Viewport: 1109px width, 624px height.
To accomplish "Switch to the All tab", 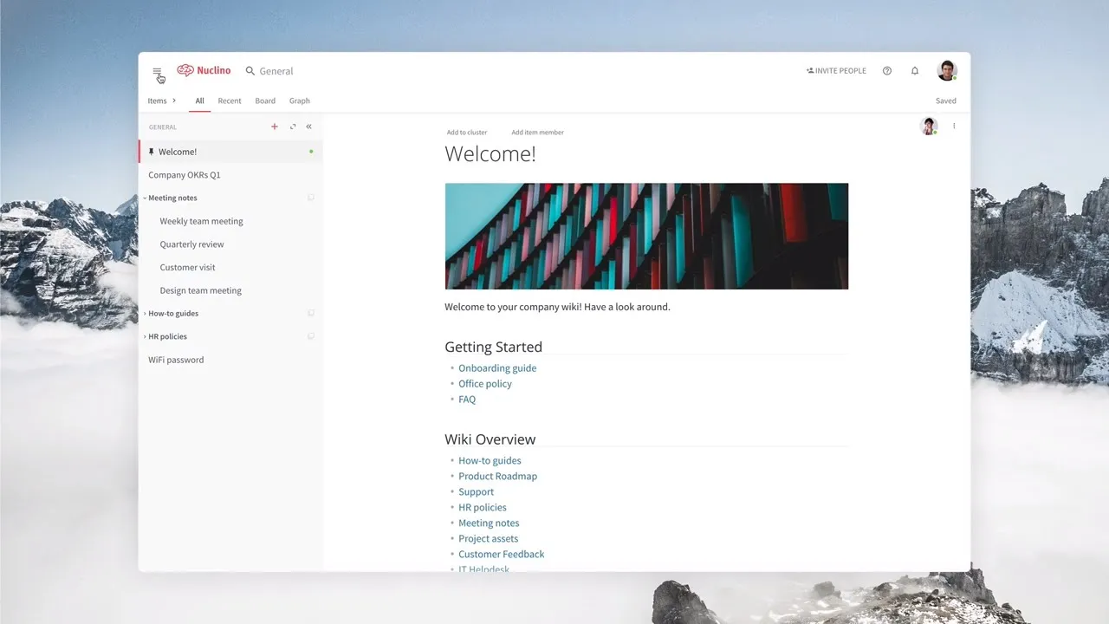I will (199, 101).
